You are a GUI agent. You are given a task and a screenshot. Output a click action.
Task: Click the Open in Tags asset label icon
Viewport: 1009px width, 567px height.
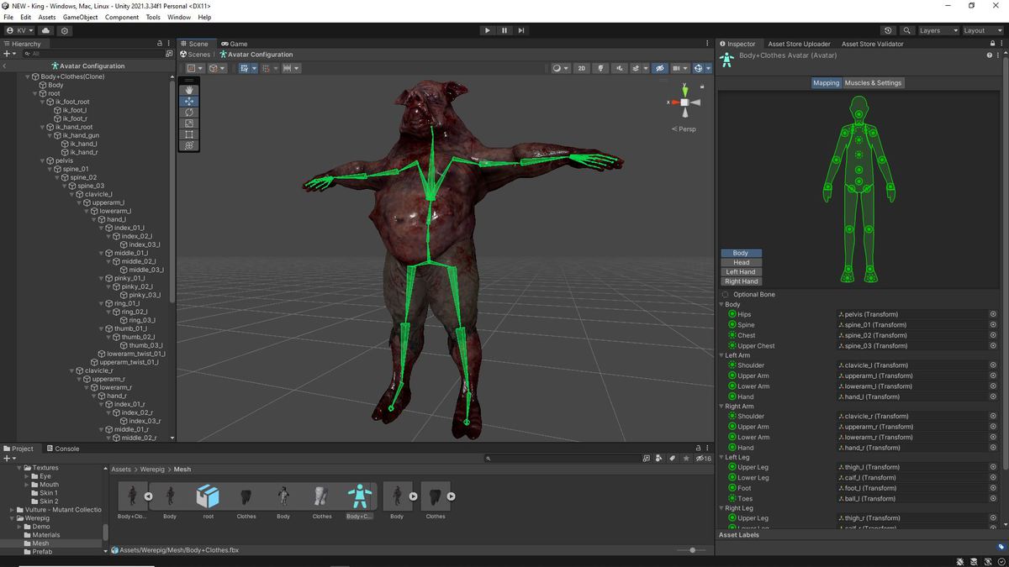[1001, 547]
